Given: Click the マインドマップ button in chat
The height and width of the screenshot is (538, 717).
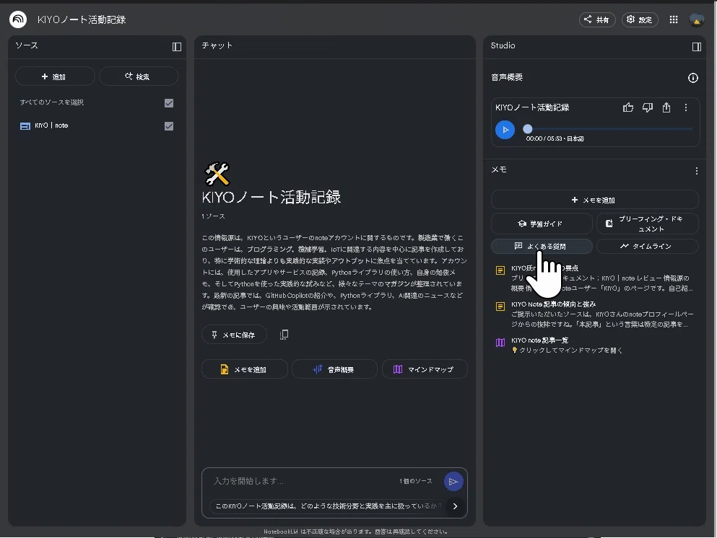Looking at the screenshot, I should (x=425, y=369).
